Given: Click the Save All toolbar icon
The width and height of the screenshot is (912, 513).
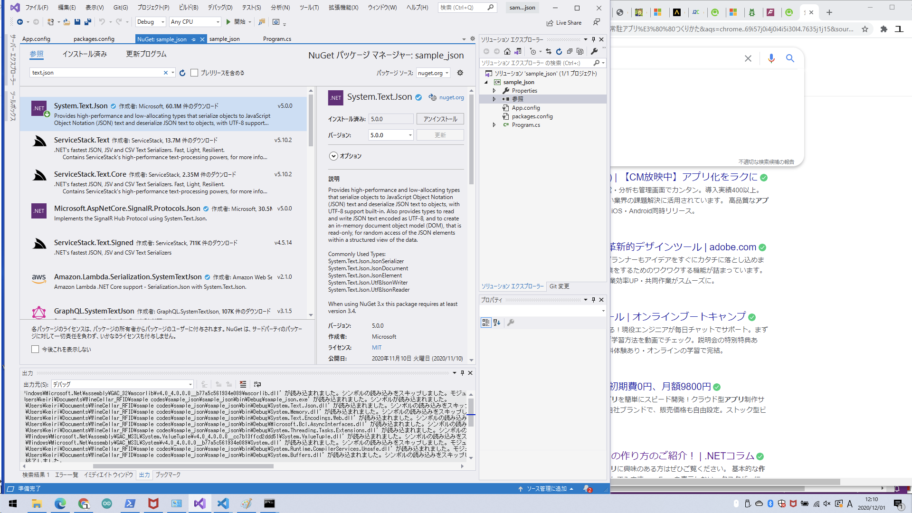Looking at the screenshot, I should (87, 22).
